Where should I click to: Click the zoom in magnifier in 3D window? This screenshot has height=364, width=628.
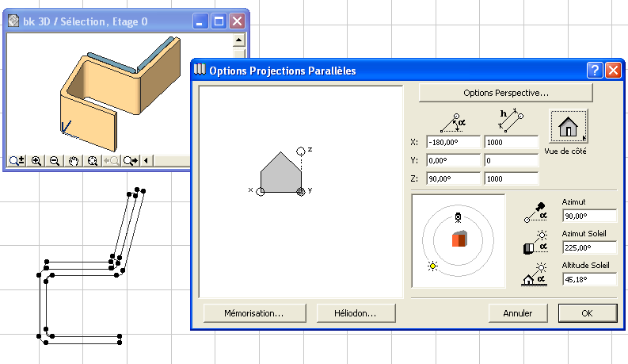pos(36,161)
